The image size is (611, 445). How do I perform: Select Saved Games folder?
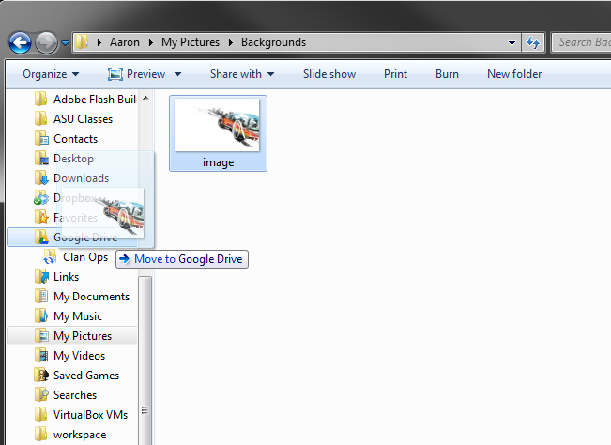pyautogui.click(x=86, y=376)
